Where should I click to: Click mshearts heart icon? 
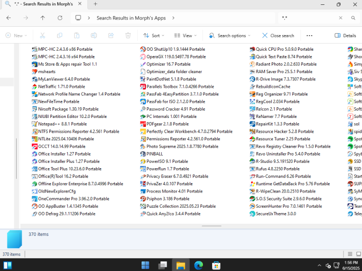coord(35,72)
